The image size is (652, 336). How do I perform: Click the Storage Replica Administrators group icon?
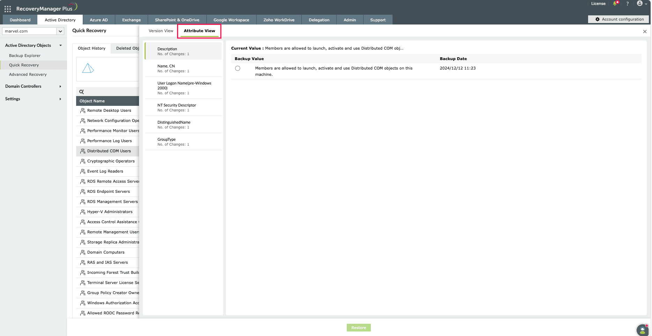pos(83,242)
